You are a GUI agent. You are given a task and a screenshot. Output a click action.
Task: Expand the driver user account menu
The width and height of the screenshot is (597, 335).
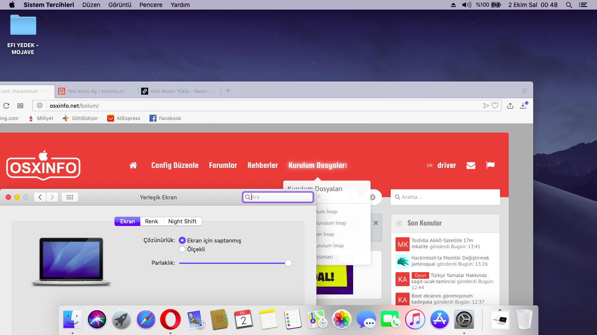tap(446, 165)
